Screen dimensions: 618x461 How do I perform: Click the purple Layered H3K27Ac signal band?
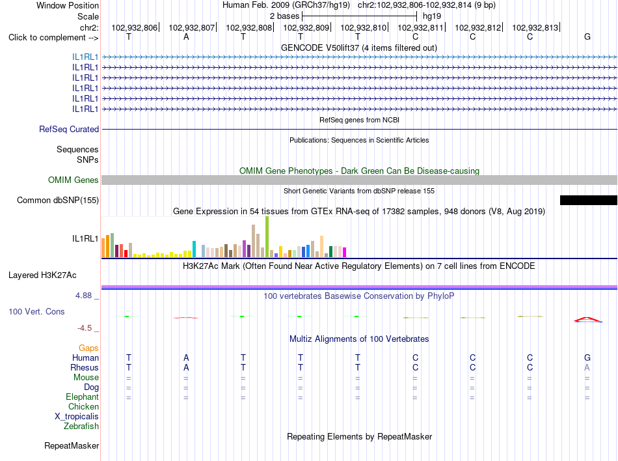359,287
